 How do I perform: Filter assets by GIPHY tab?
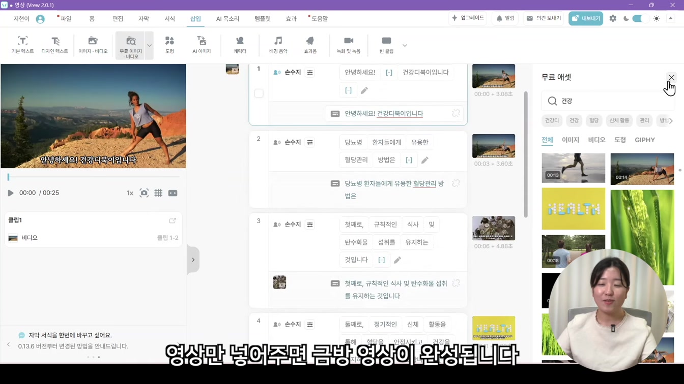[x=645, y=140]
